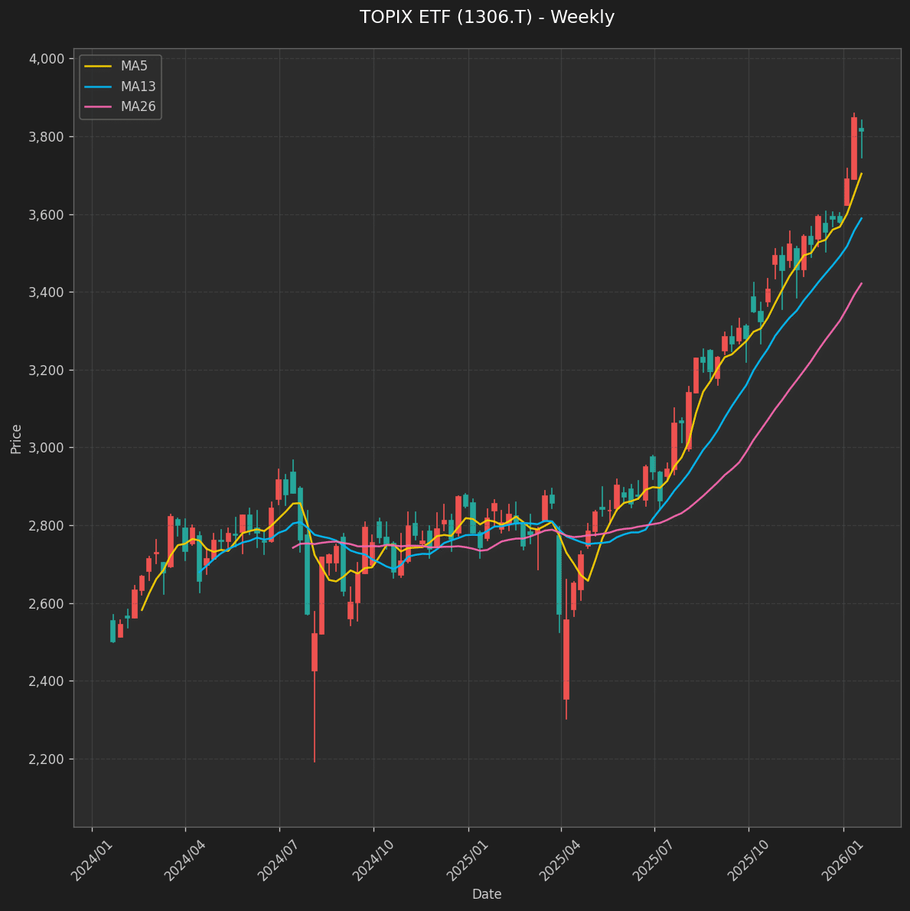Click the 2025/04 date axis label
The image size is (910, 911).
(559, 860)
